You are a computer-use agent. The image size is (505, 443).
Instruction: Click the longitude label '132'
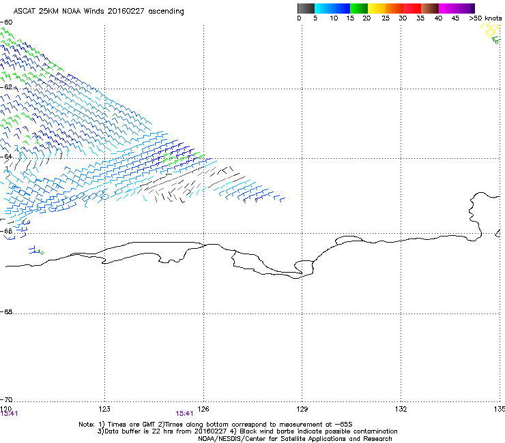(x=401, y=409)
